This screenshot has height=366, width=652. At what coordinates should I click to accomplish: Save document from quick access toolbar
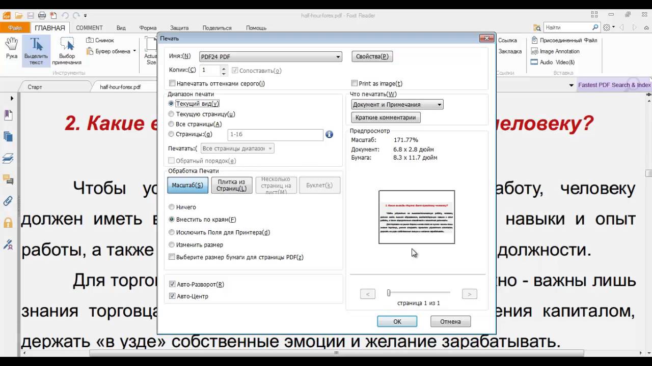[31, 15]
